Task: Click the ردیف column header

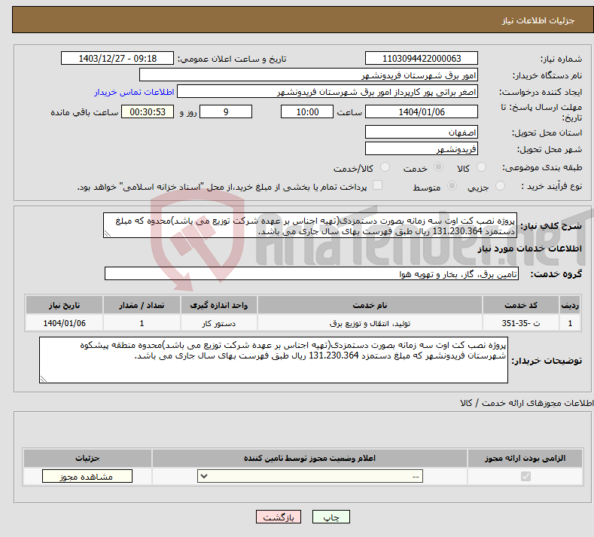Action: [570, 305]
